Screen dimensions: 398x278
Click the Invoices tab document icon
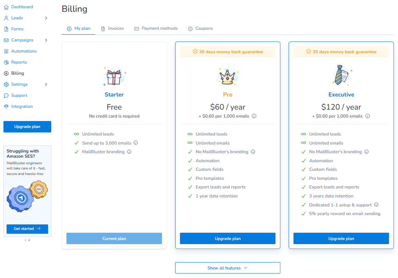click(103, 29)
